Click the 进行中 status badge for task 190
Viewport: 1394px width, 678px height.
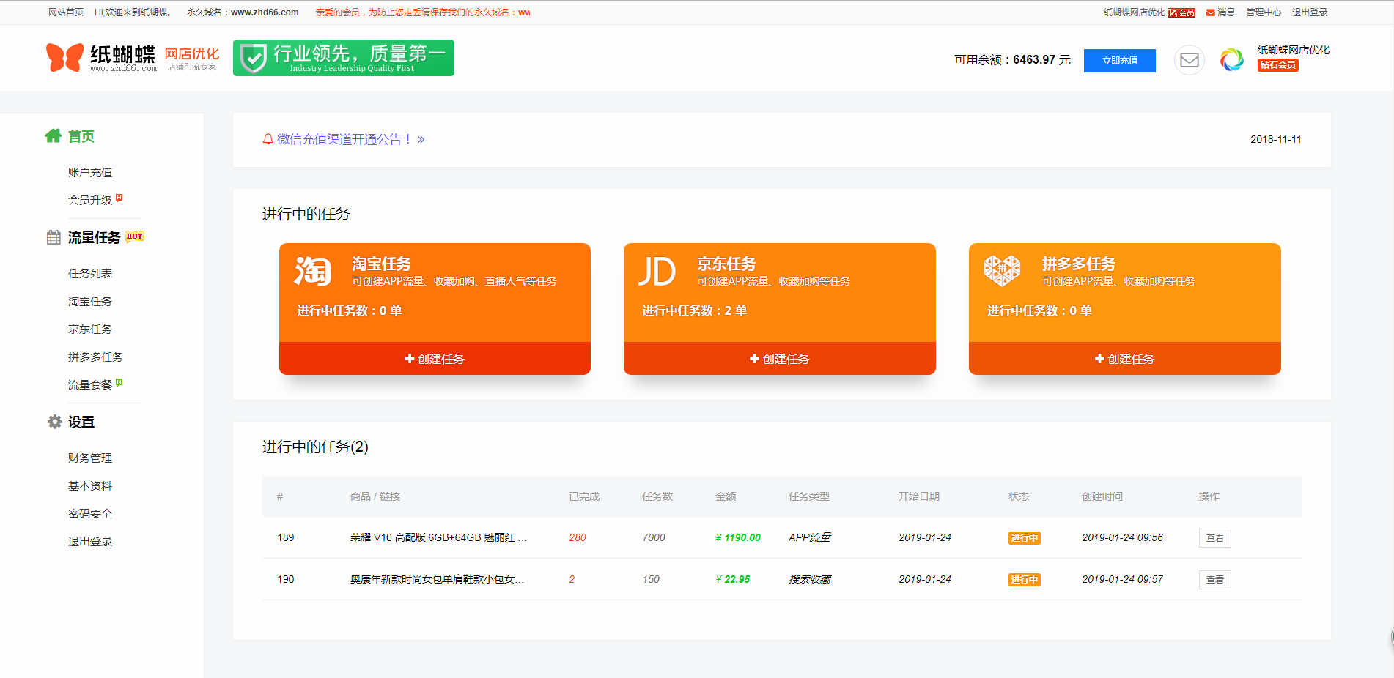click(1025, 580)
